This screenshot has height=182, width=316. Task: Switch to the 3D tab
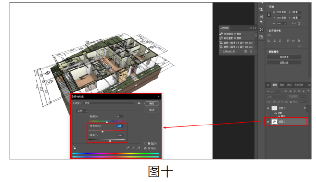click(268, 85)
